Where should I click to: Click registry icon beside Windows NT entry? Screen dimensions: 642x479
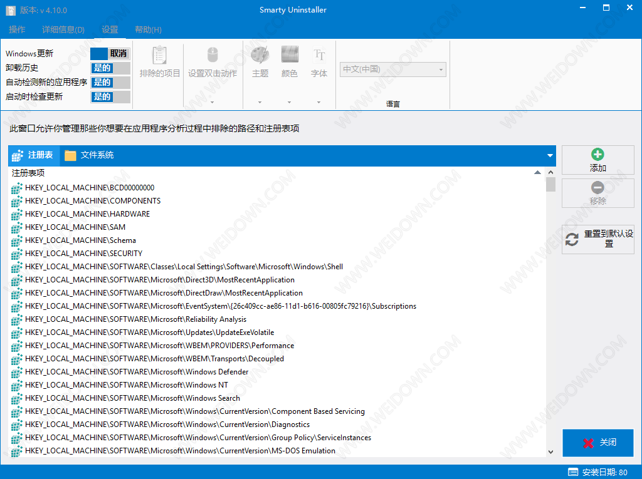click(x=17, y=385)
